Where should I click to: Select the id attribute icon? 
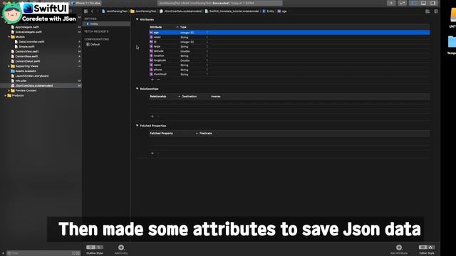(151, 42)
